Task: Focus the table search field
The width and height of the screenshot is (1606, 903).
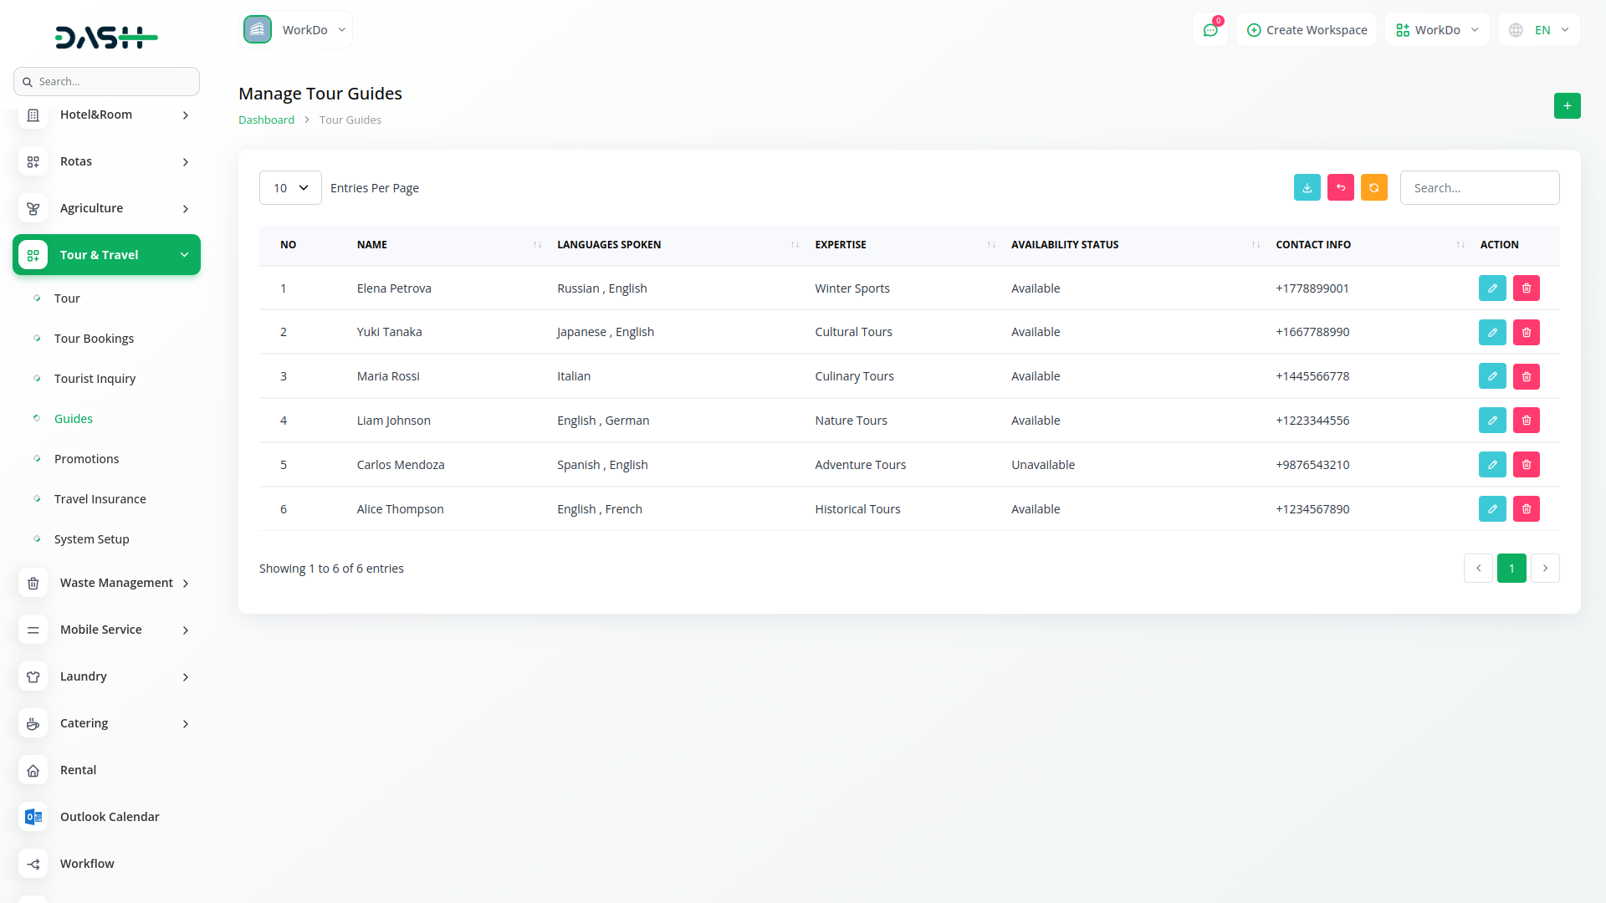Action: [1480, 187]
